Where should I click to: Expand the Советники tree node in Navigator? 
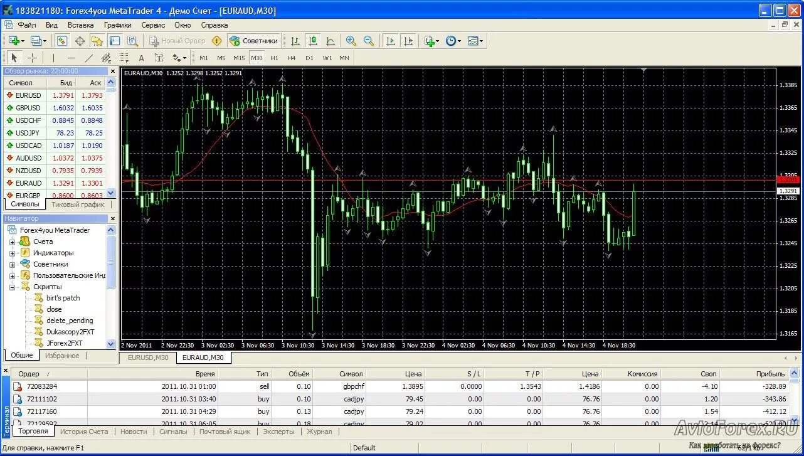[x=12, y=264]
